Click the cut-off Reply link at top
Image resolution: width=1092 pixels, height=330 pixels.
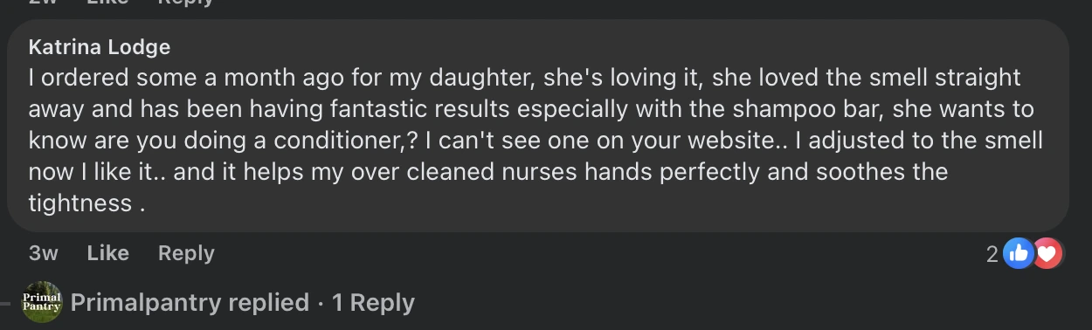(186, 3)
